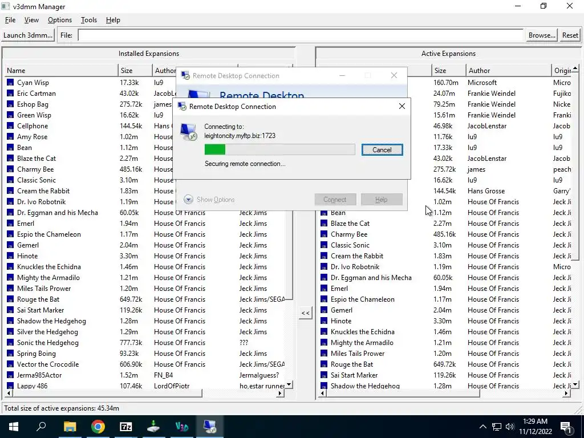Sort Active Expansions by Author column
The image size is (584, 438).
tap(508, 70)
